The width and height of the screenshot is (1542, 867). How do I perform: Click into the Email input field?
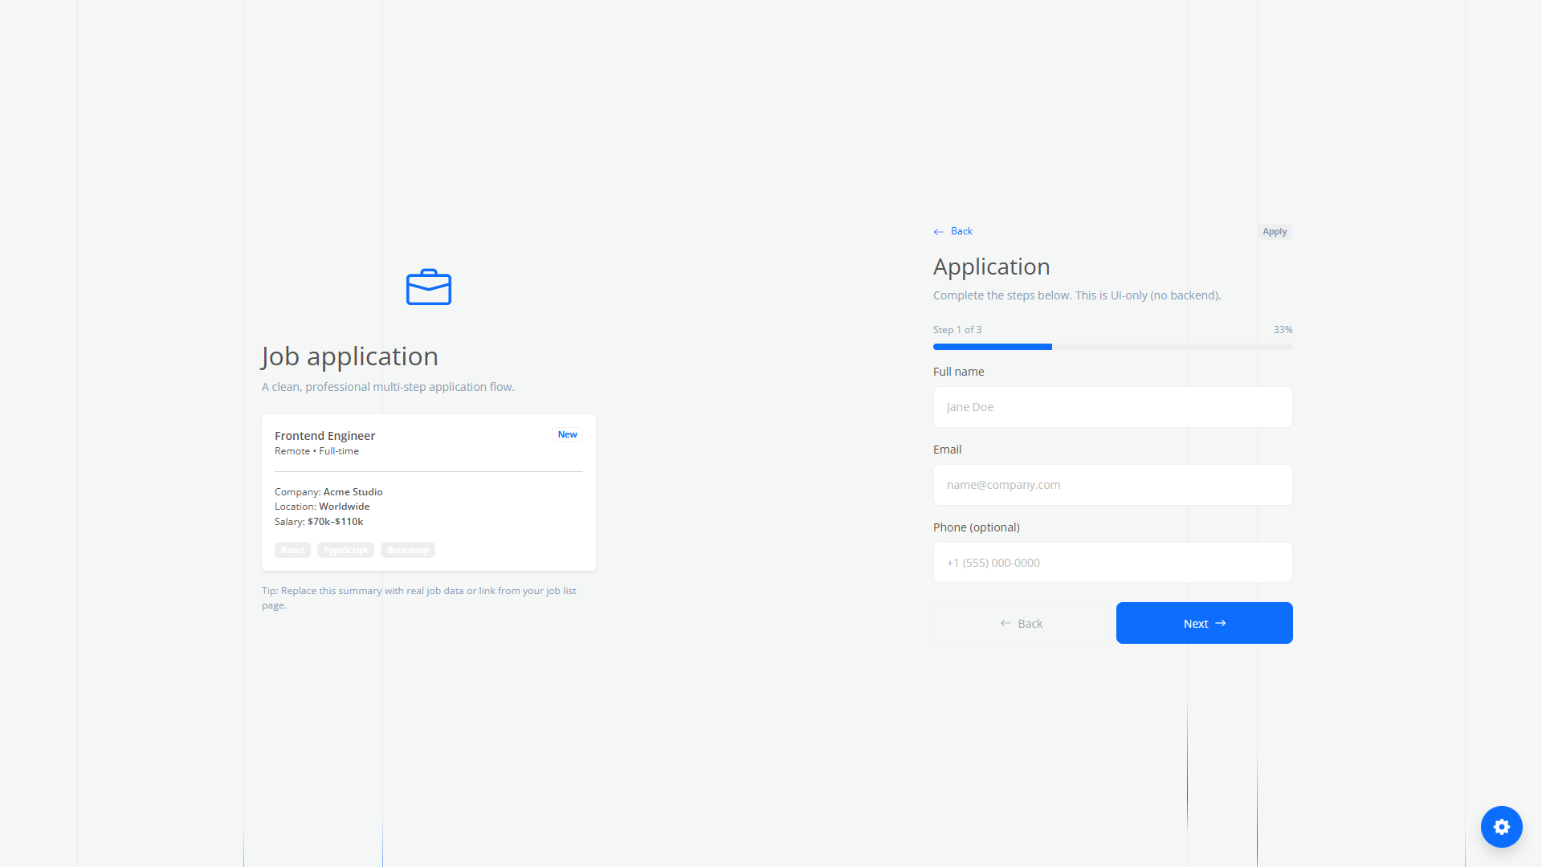click(1112, 485)
